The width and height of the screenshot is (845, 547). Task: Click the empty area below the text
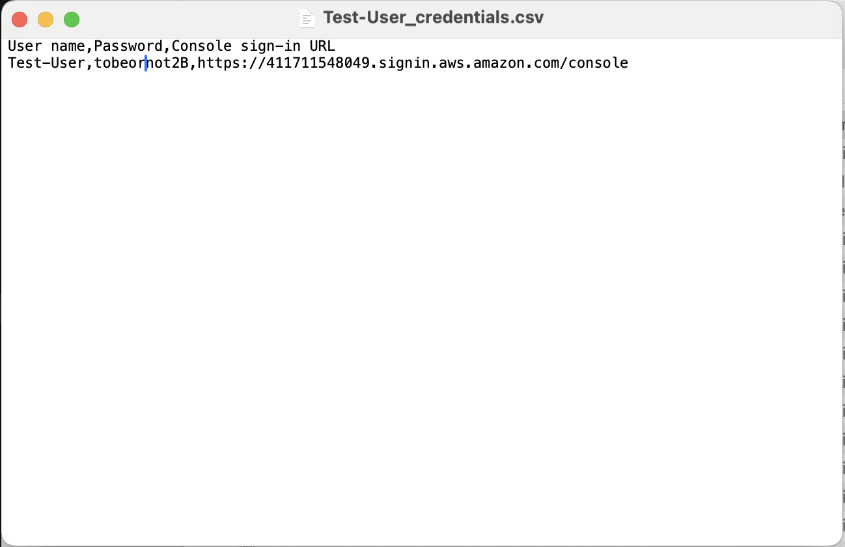point(422,306)
